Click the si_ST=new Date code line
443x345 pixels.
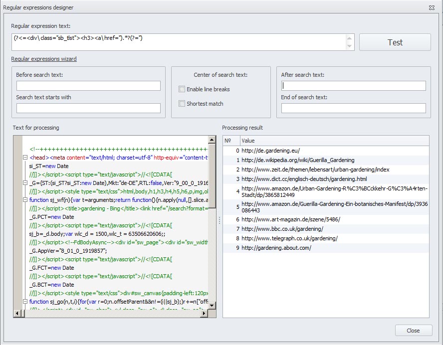point(49,166)
